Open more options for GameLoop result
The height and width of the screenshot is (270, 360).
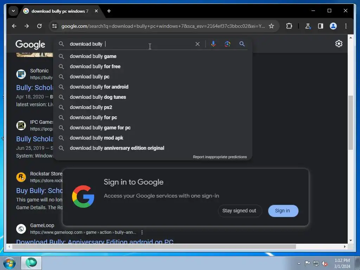(x=142, y=232)
